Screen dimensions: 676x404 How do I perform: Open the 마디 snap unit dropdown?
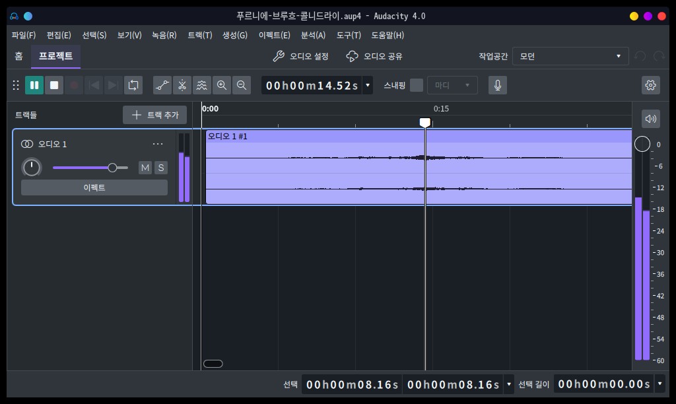coord(452,85)
